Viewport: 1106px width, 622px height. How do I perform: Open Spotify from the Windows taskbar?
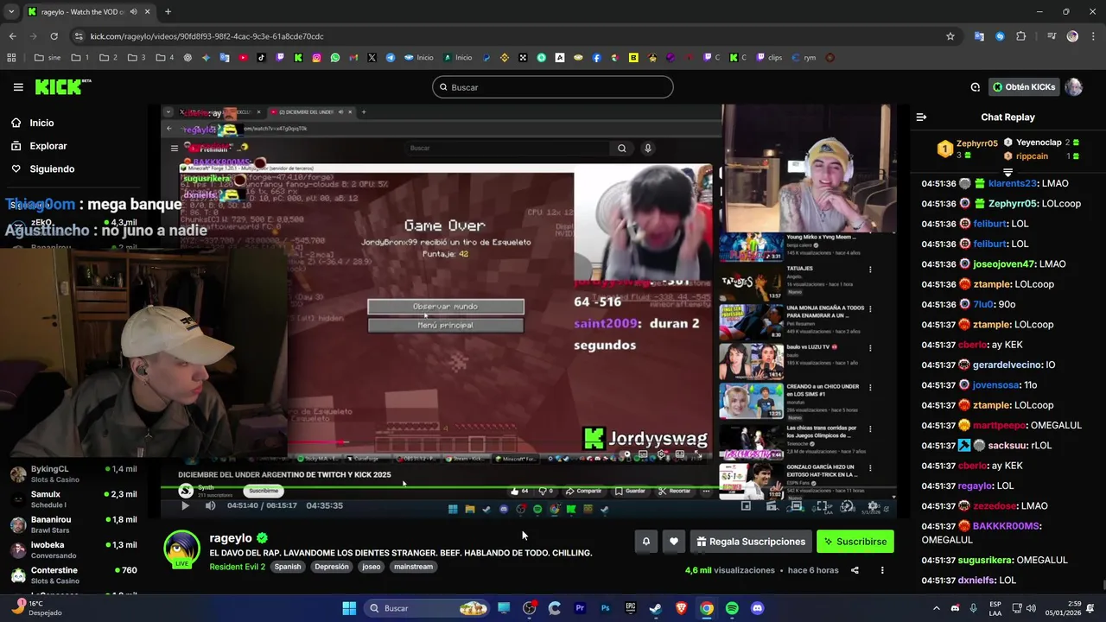(x=732, y=608)
